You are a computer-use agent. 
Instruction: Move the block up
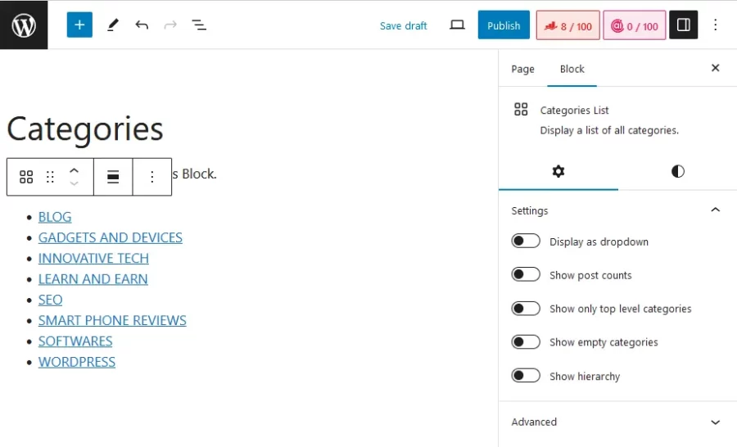tap(75, 171)
